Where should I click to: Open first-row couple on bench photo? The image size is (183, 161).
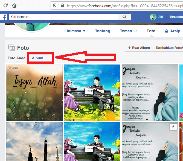click(92, 93)
